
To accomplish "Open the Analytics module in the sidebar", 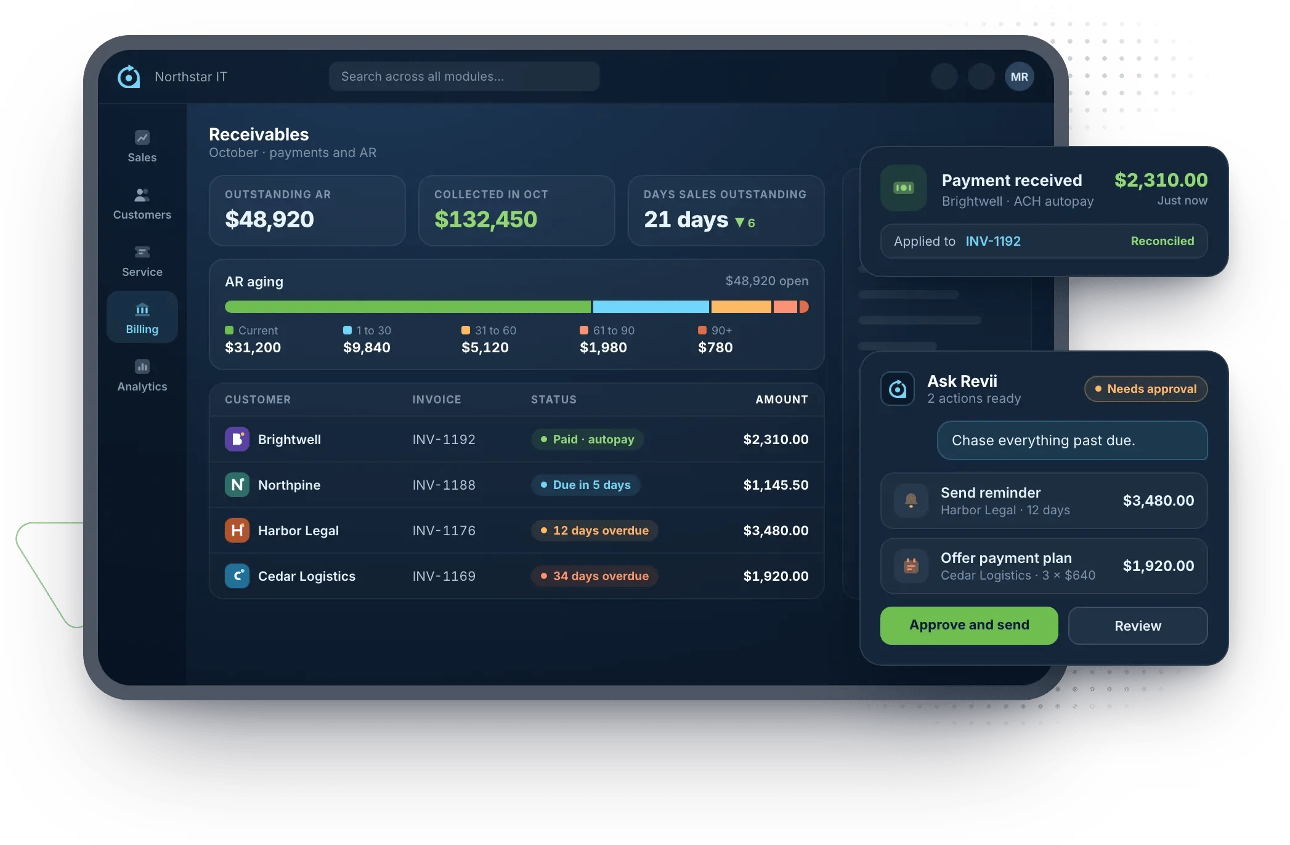I will (x=142, y=376).
